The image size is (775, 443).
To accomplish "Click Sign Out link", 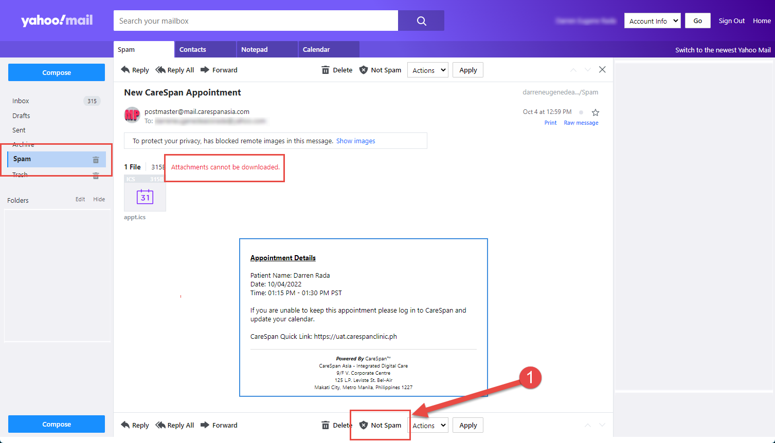I will point(732,21).
